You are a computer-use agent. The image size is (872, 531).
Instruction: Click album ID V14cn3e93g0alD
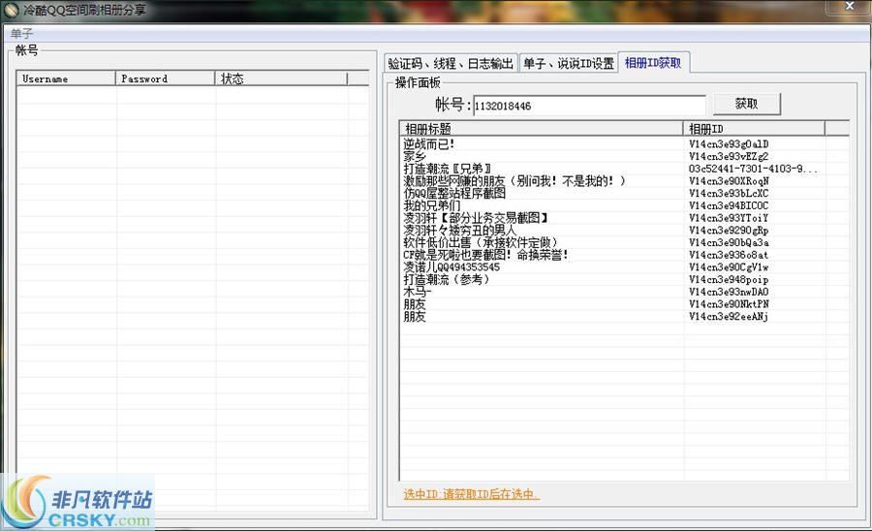(x=729, y=144)
